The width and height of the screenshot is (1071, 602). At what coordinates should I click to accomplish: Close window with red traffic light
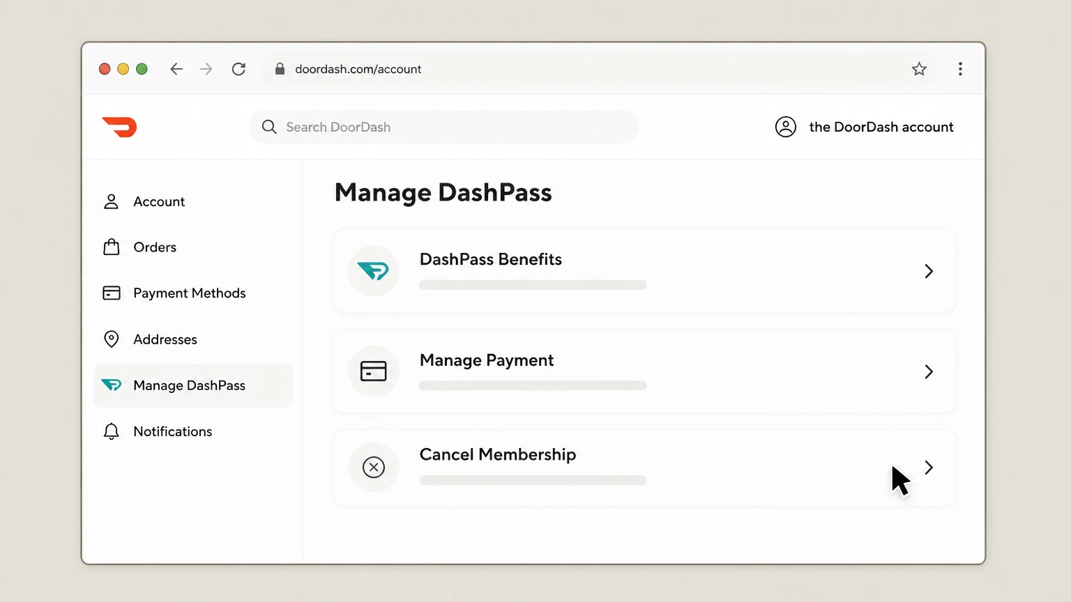[x=105, y=69]
